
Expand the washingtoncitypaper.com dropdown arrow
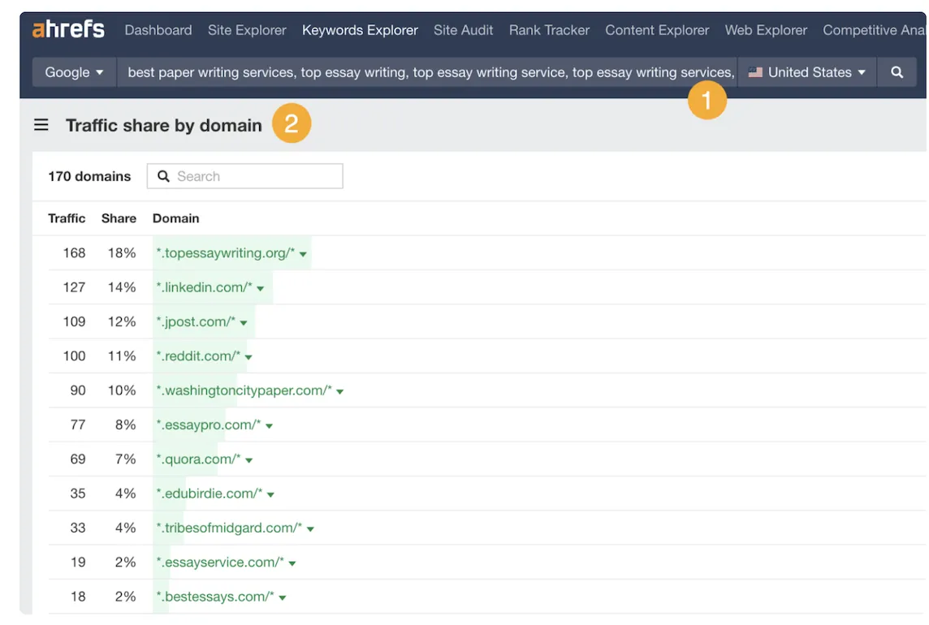click(x=340, y=391)
